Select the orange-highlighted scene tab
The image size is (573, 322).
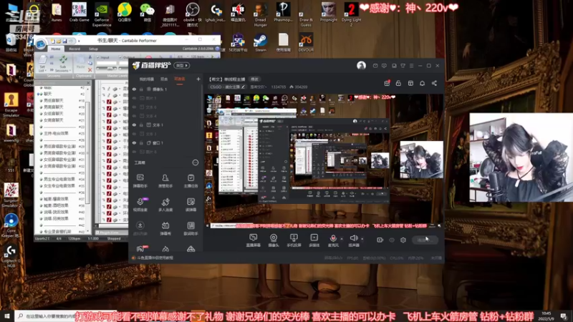click(180, 79)
